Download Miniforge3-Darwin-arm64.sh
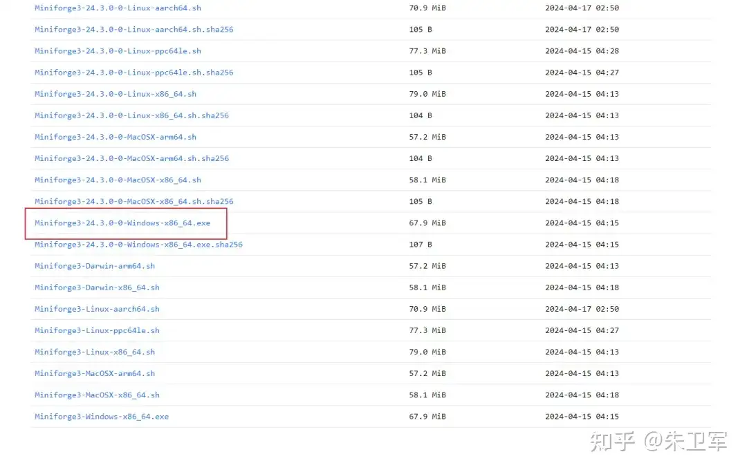The height and width of the screenshot is (472, 747). [95, 266]
